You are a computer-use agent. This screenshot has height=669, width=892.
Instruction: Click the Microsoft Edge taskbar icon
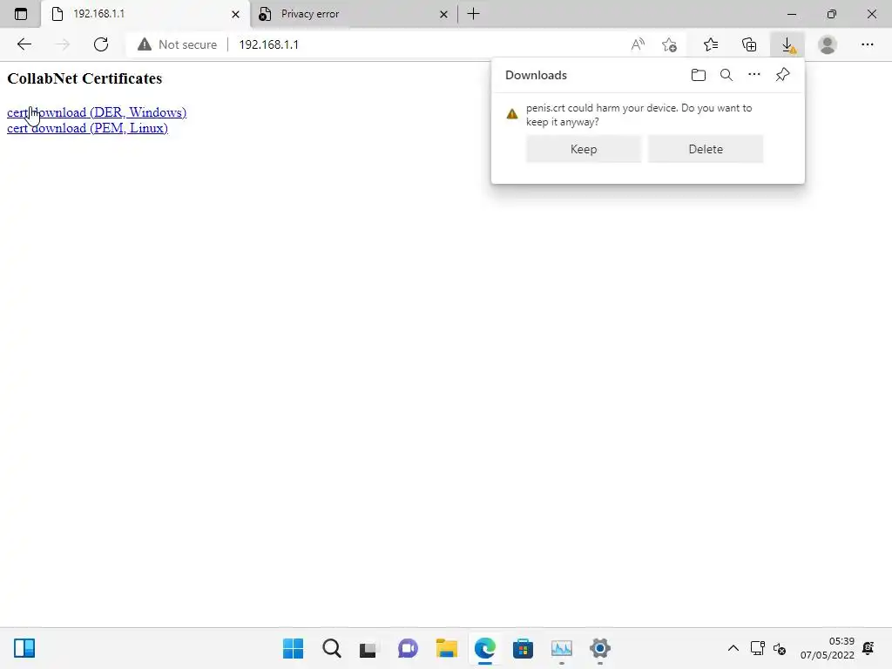pos(484,648)
